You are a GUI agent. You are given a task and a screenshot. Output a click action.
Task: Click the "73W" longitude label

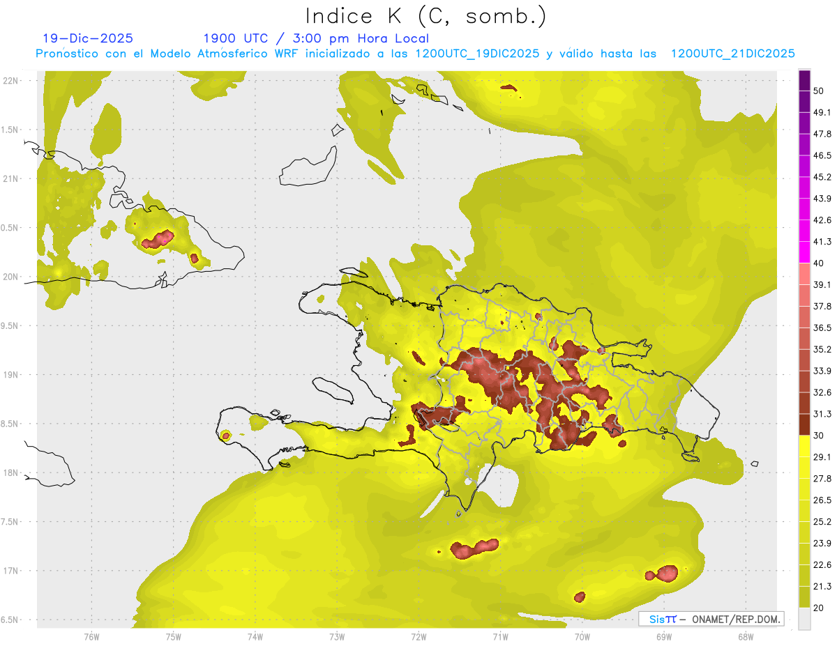(x=337, y=636)
